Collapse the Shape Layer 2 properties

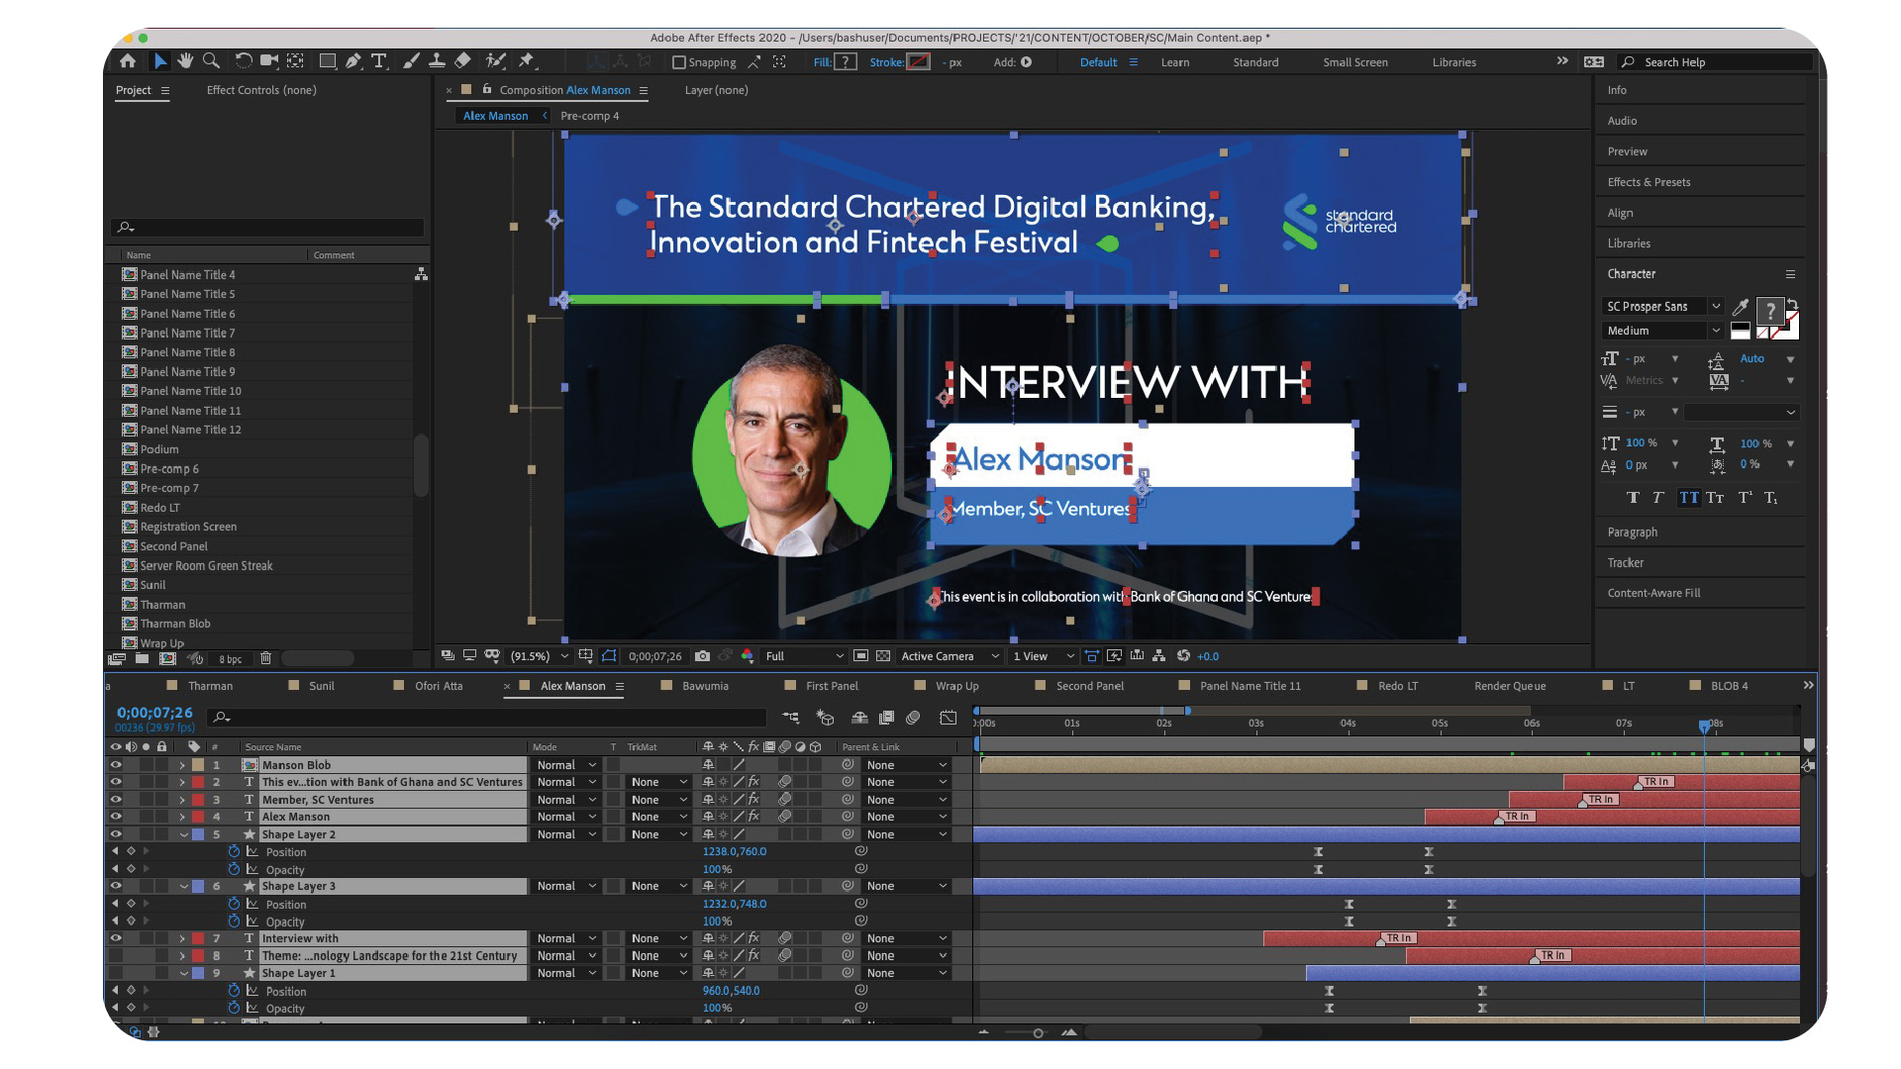[183, 834]
